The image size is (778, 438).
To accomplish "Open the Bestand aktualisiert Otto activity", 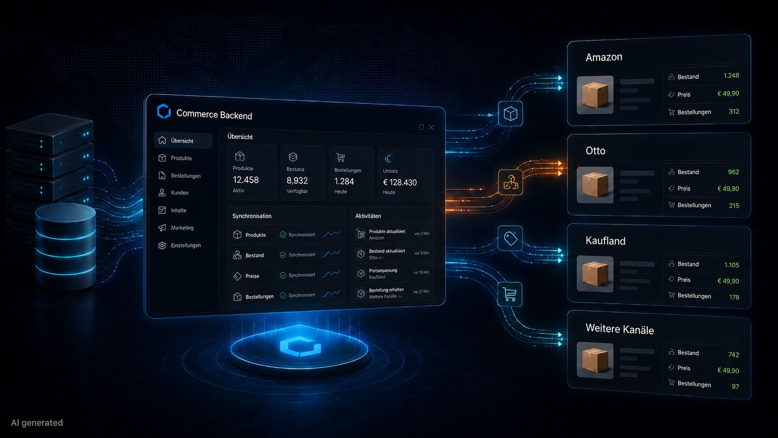I will [392, 254].
